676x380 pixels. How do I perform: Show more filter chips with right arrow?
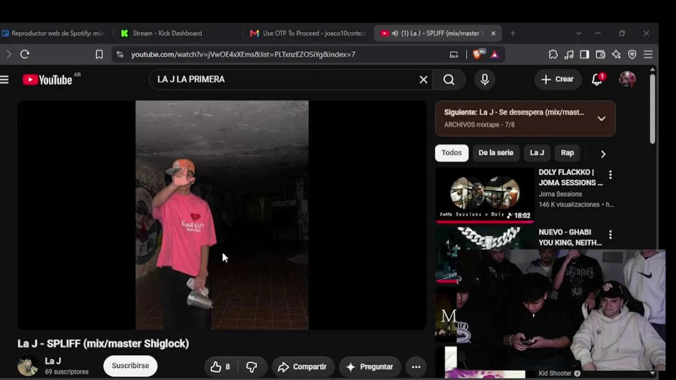[x=603, y=154]
